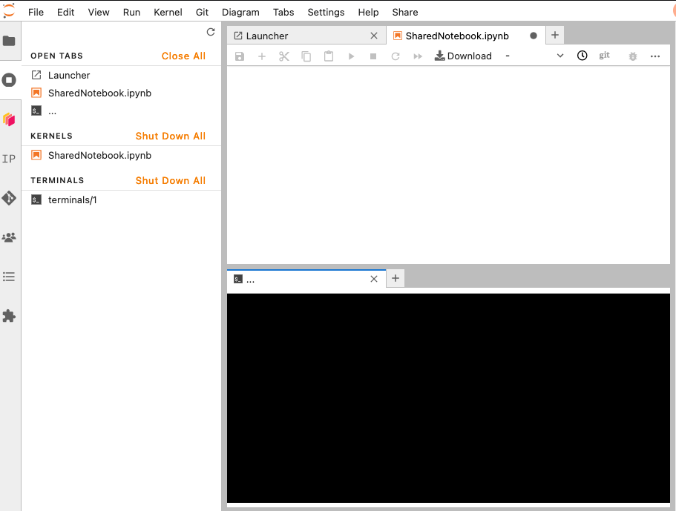
Task: Toggle the cell execution history clock icon
Action: [582, 55]
